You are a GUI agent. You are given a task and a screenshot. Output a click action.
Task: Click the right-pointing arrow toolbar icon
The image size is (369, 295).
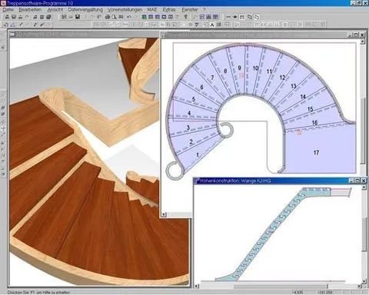click(x=235, y=17)
